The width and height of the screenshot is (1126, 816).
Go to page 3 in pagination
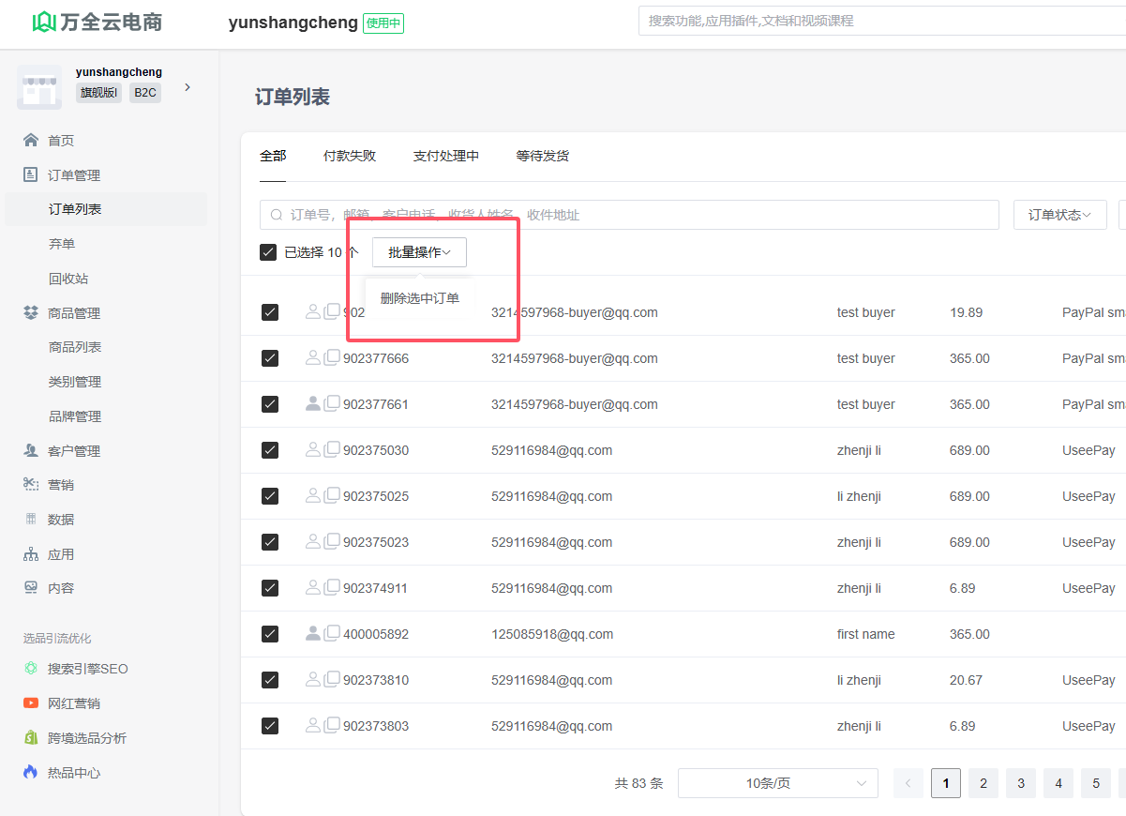tap(1021, 783)
